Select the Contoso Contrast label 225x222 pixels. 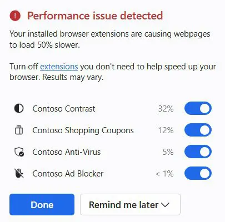click(64, 109)
